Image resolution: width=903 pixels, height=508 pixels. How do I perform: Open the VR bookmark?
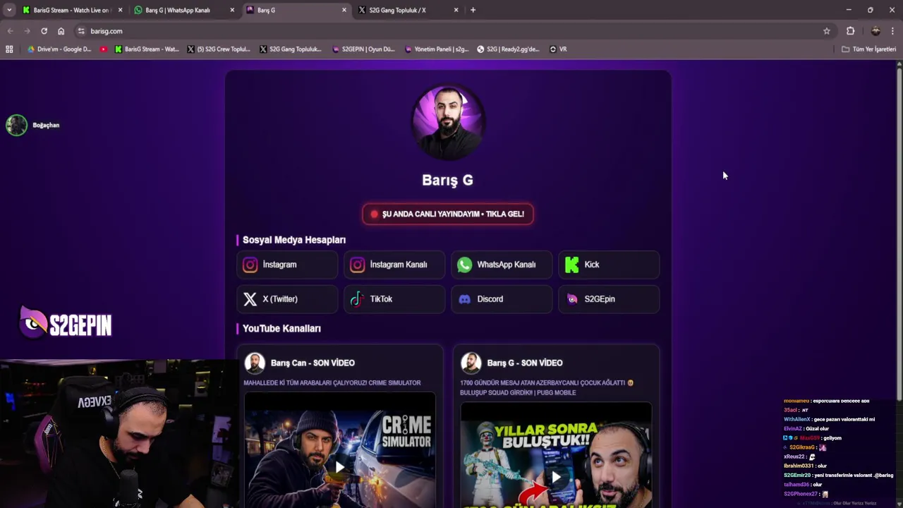558,49
